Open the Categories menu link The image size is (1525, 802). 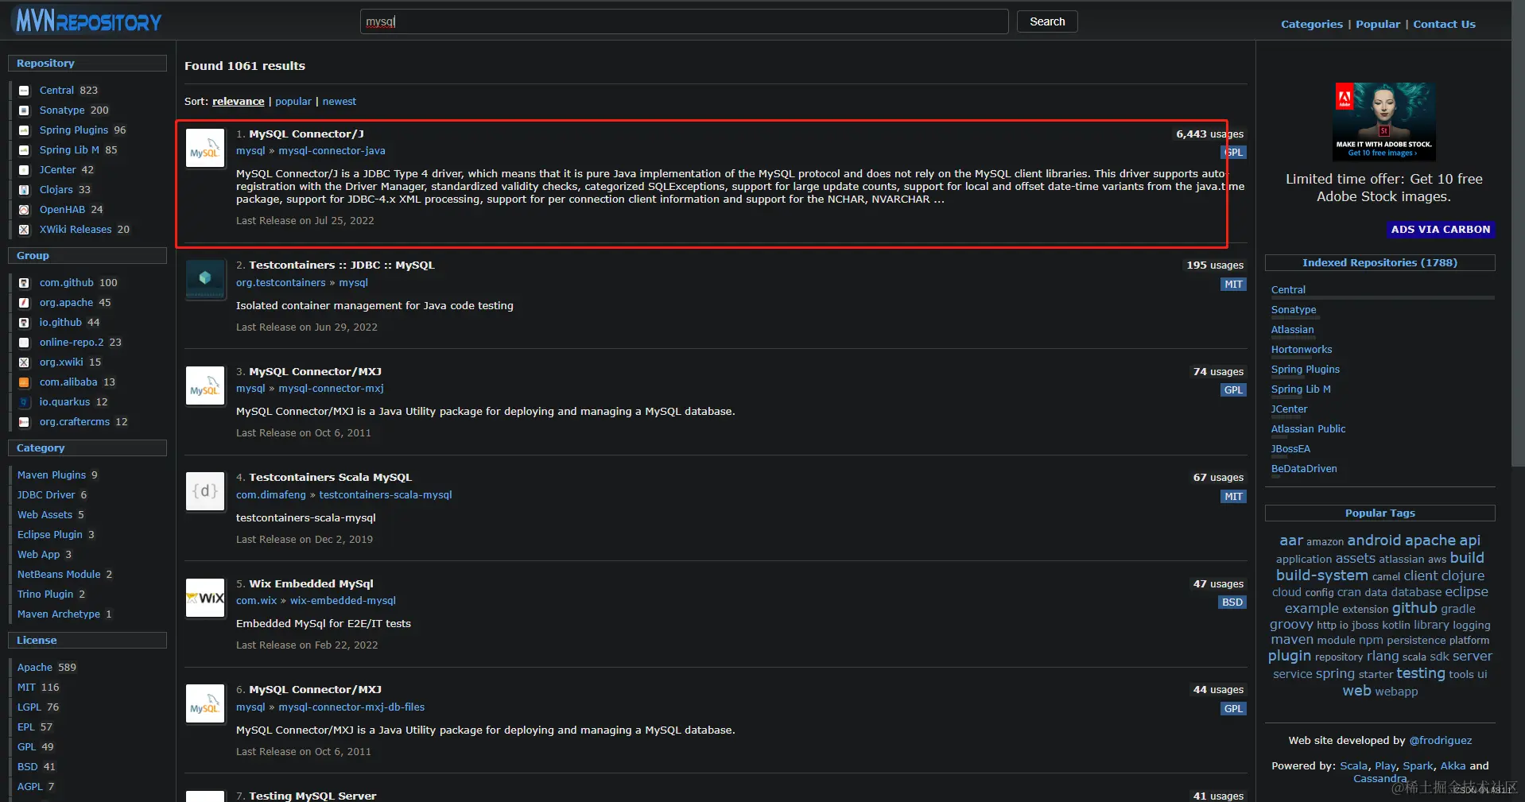click(x=1311, y=24)
